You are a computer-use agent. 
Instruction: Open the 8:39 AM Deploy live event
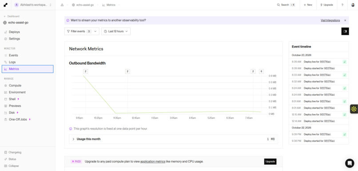(319, 62)
